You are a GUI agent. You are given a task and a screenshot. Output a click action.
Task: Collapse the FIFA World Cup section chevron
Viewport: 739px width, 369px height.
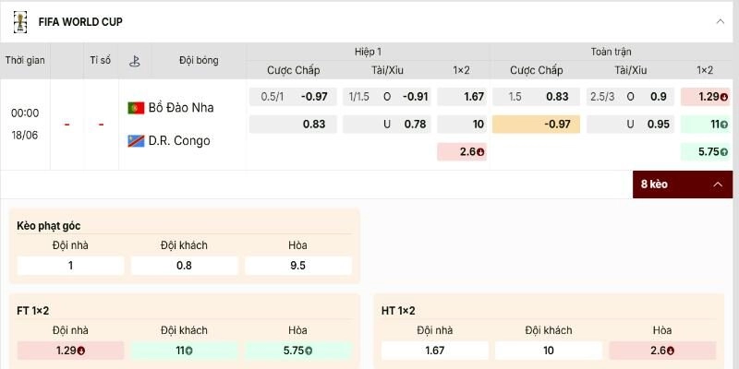point(721,21)
